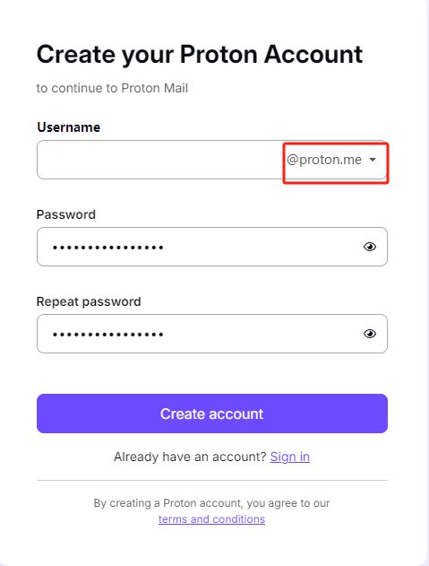This screenshot has height=566, width=429.
Task: Open the @proton.me domain dropdown
Action: coord(331,160)
